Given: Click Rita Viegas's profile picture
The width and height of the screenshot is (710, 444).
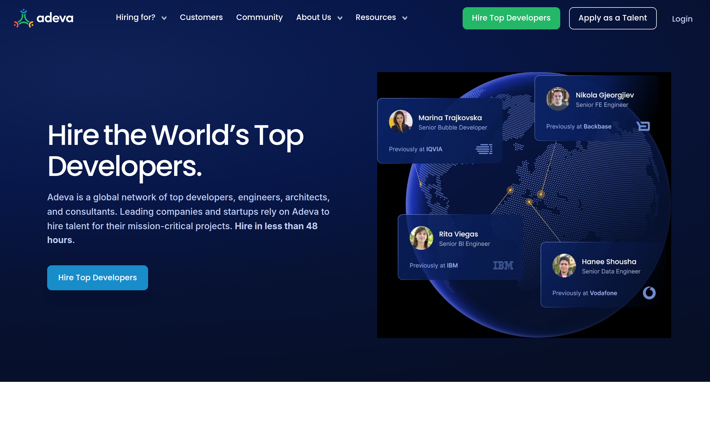Looking at the screenshot, I should [421, 238].
